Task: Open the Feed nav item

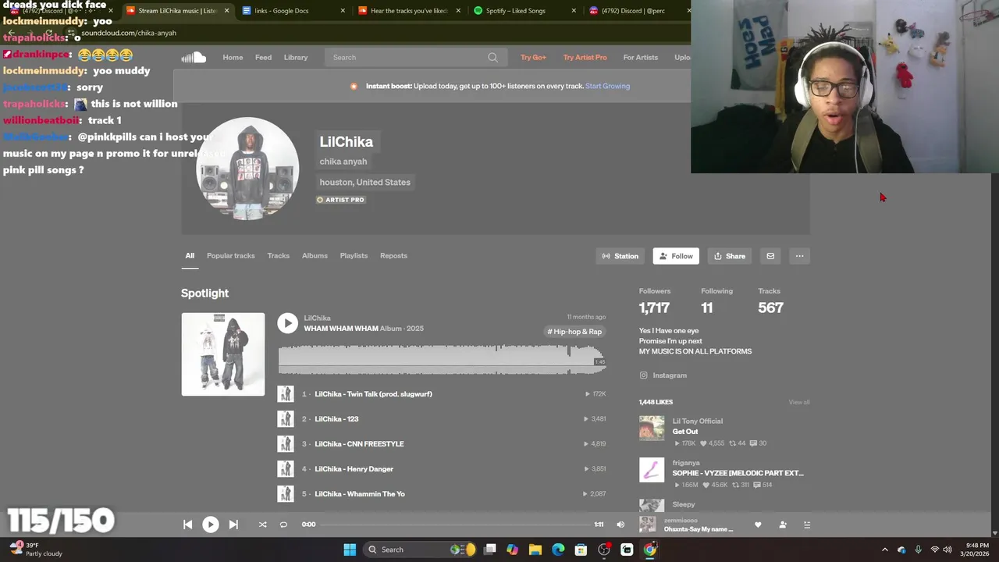Action: [263, 57]
